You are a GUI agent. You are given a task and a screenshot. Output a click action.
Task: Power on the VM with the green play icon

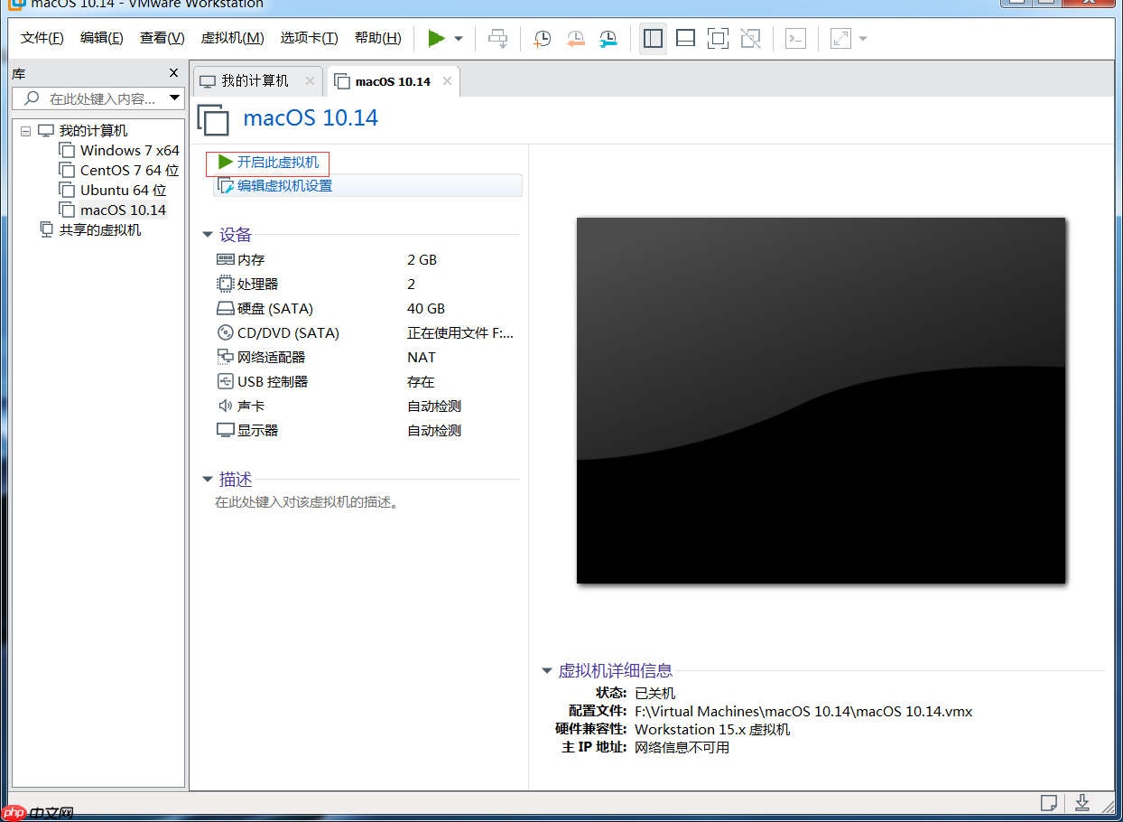point(438,38)
